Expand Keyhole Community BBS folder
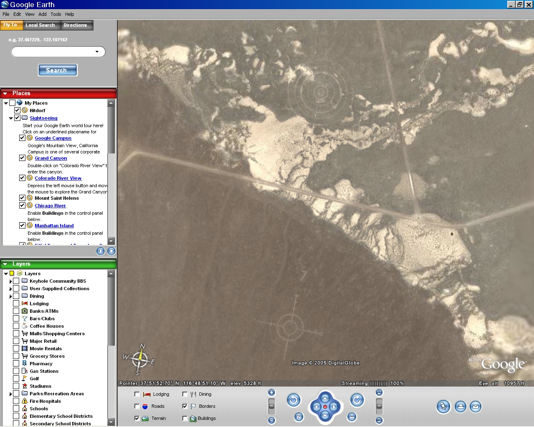 coord(11,281)
